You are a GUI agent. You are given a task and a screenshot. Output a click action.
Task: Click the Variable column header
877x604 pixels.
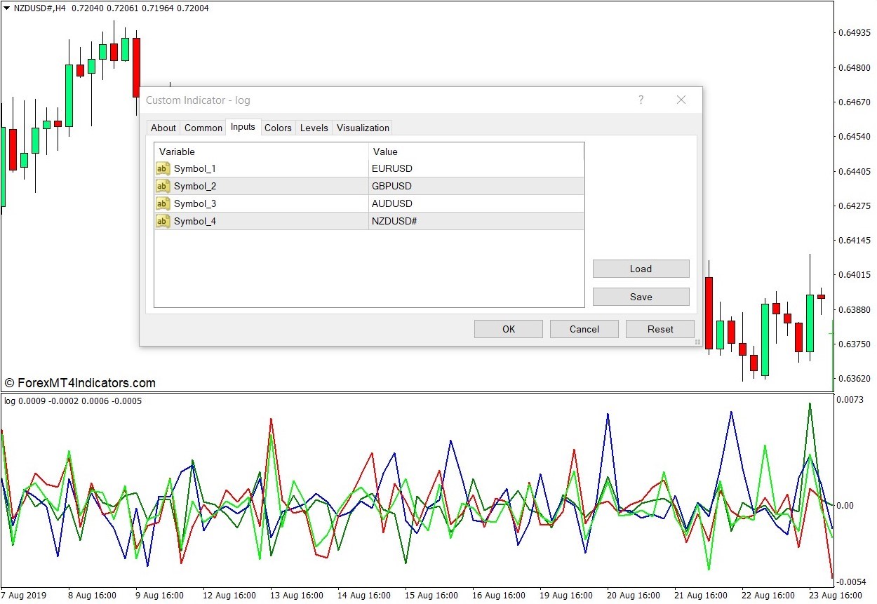point(262,152)
